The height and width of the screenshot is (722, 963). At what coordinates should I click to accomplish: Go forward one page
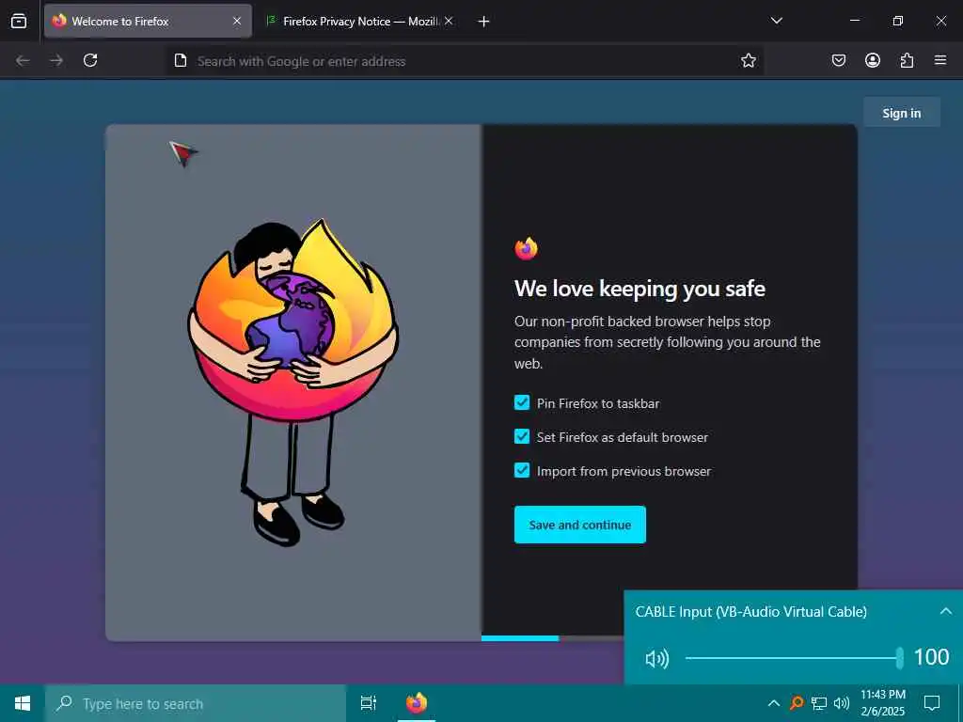pos(56,60)
